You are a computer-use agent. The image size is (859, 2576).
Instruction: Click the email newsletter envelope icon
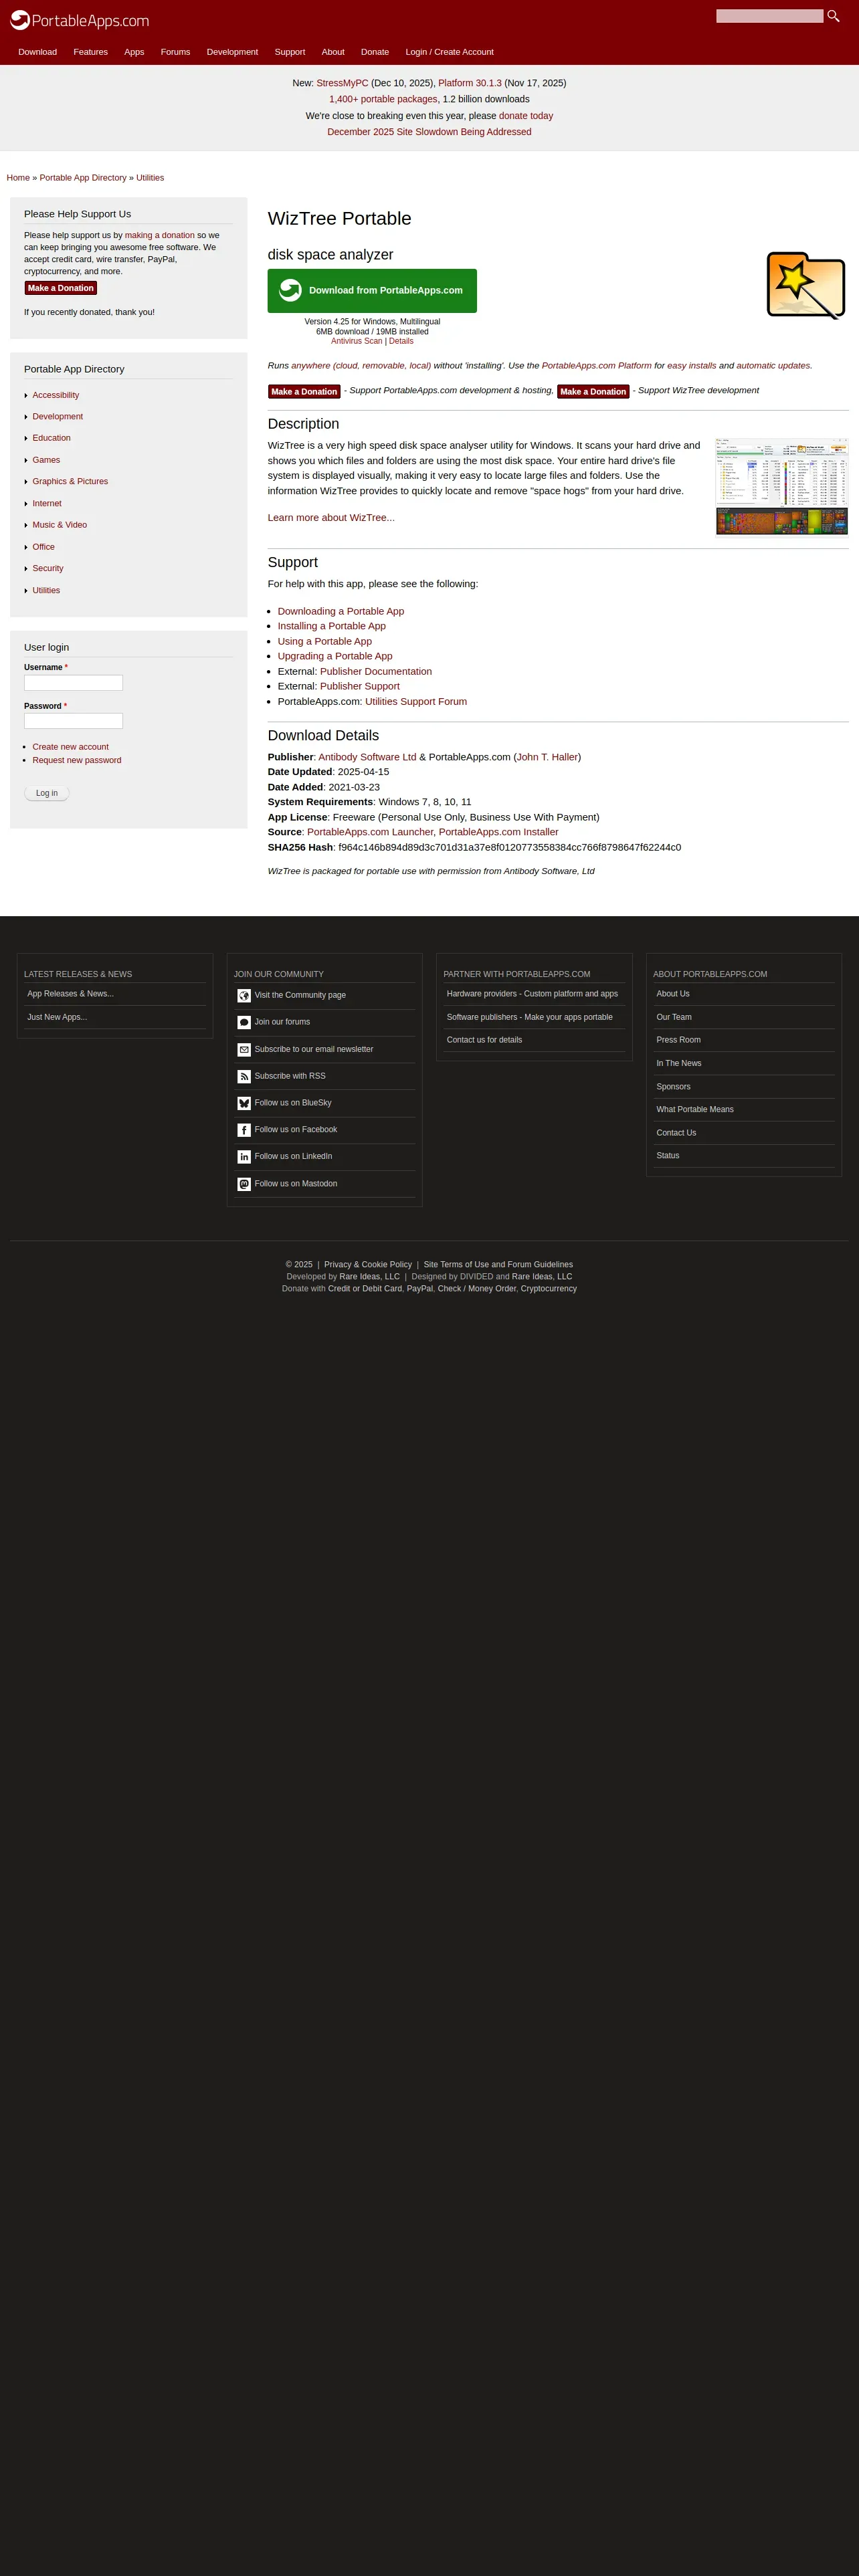coord(244,1049)
